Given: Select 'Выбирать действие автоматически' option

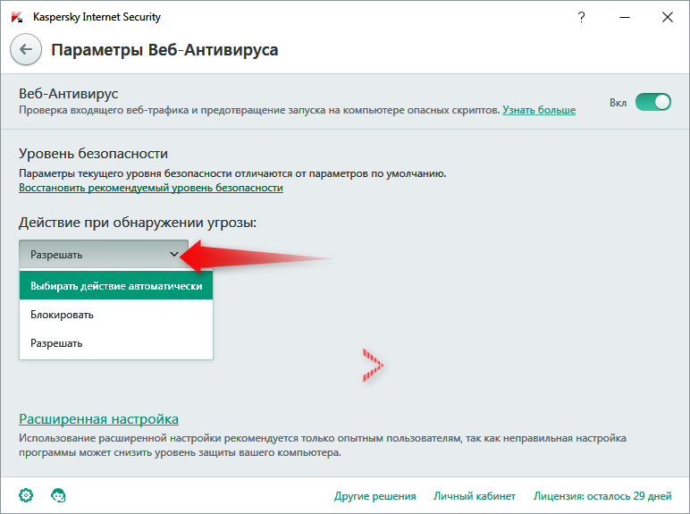Looking at the screenshot, I should tap(116, 285).
